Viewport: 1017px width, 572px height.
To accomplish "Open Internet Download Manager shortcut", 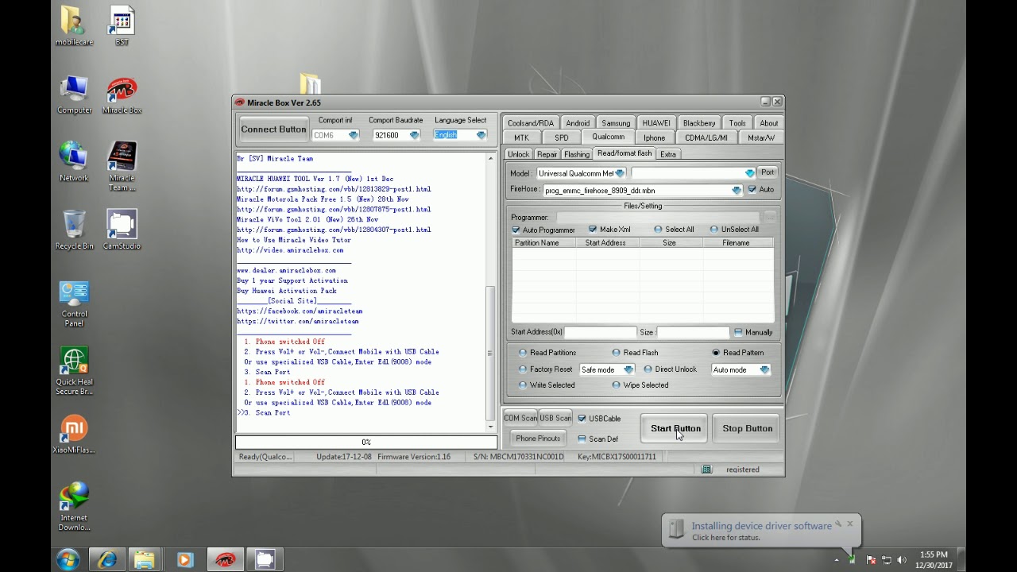I will 74,506.
